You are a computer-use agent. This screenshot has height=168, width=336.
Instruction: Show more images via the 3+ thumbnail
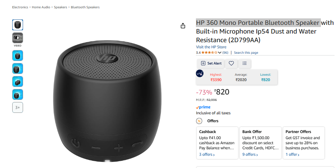click(x=18, y=107)
